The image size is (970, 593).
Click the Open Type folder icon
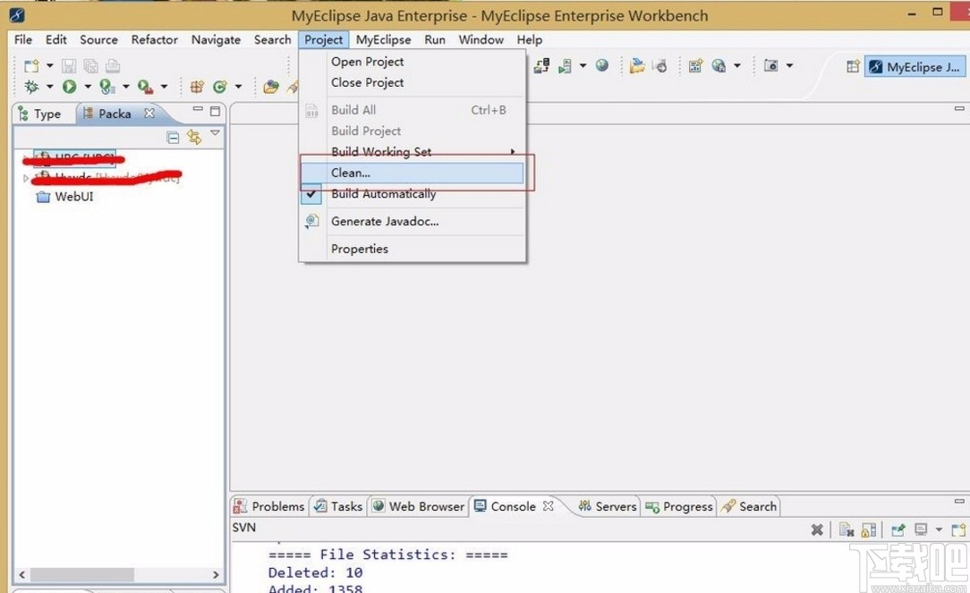click(270, 87)
